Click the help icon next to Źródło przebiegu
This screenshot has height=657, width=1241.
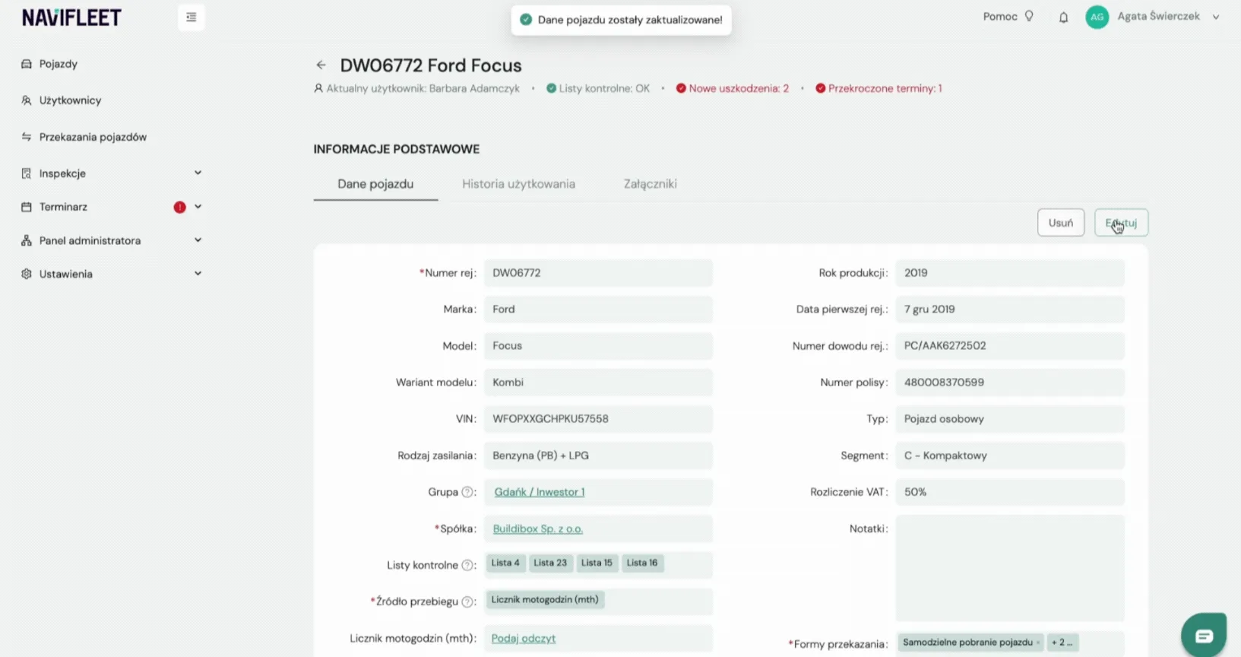467,601
